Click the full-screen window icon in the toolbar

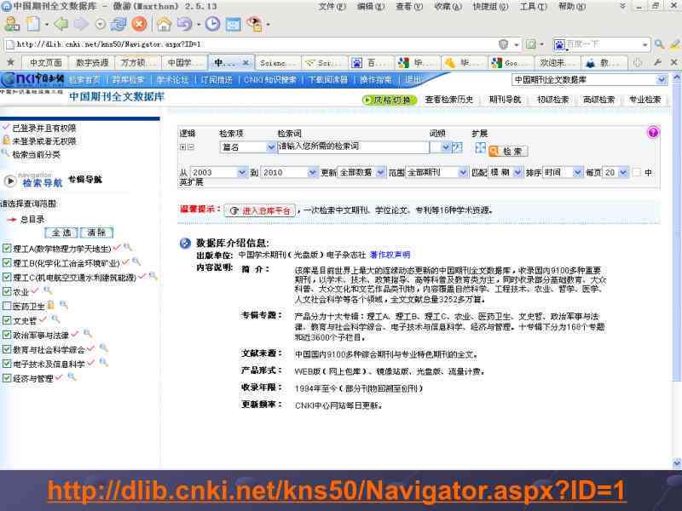point(233,25)
